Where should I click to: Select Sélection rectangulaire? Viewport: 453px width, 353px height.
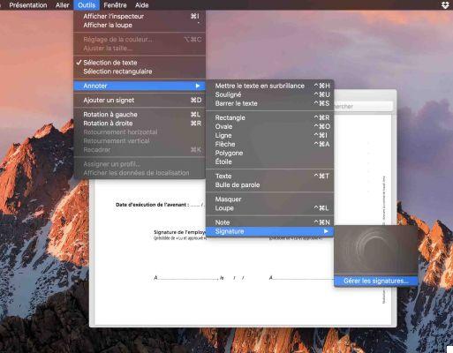click(x=140, y=71)
